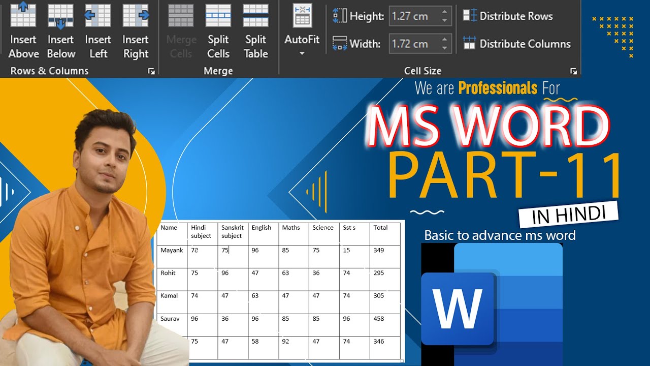
Task: Open the Split Cells dialog
Action: click(x=218, y=30)
